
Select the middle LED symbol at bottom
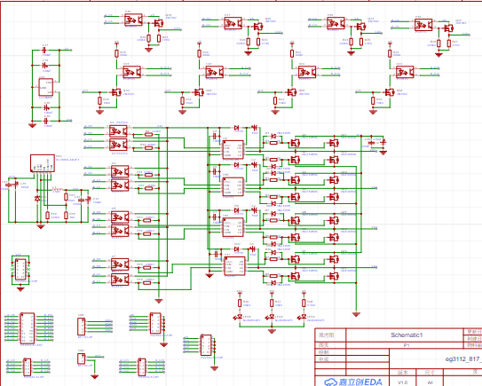(272, 317)
